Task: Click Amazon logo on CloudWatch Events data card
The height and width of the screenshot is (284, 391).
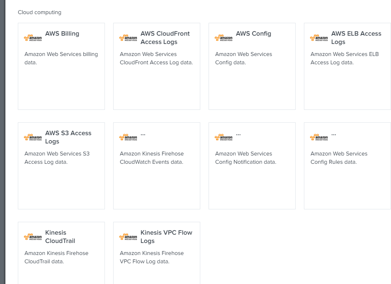Action: pos(128,137)
